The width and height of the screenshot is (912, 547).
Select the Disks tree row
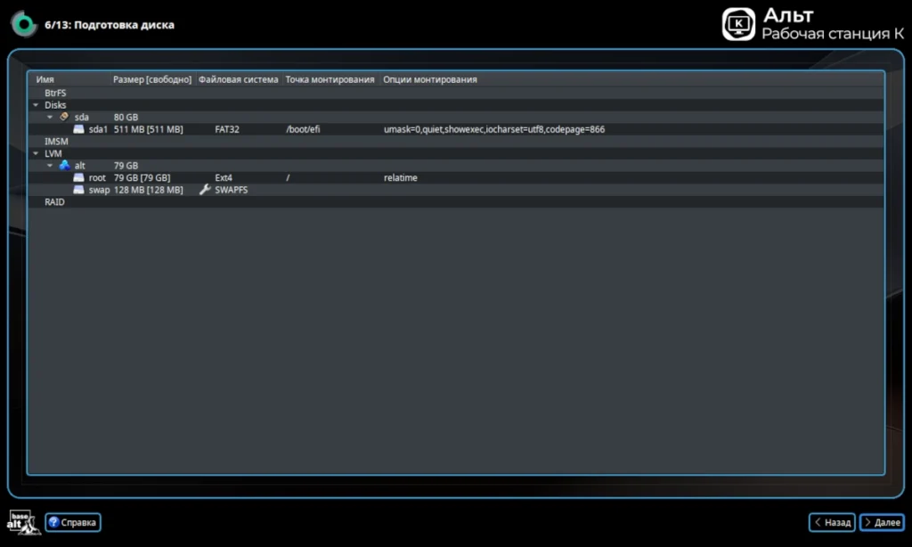pos(456,105)
